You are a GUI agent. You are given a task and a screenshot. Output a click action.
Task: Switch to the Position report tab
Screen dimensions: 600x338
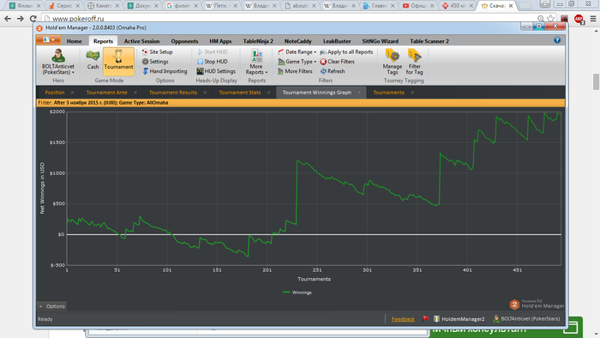coord(55,93)
